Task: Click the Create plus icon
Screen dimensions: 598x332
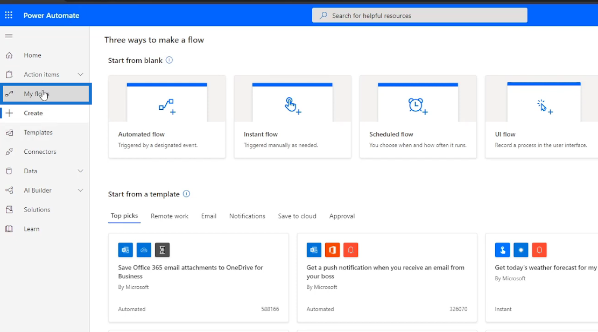Action: pos(9,113)
